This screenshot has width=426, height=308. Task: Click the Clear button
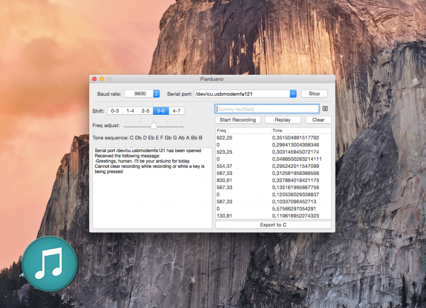pos(318,120)
